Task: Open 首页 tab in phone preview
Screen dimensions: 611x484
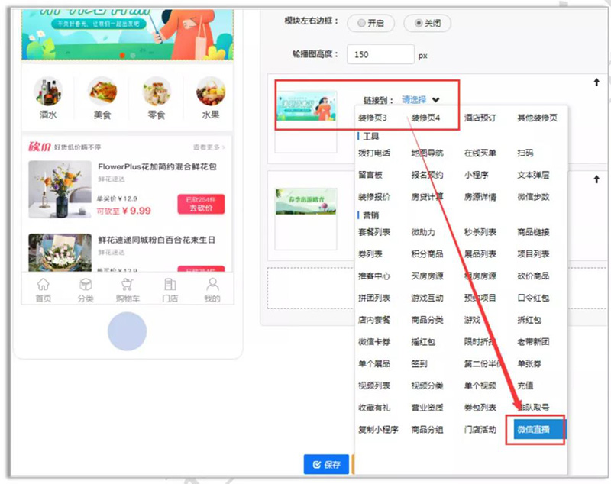Action: point(44,290)
